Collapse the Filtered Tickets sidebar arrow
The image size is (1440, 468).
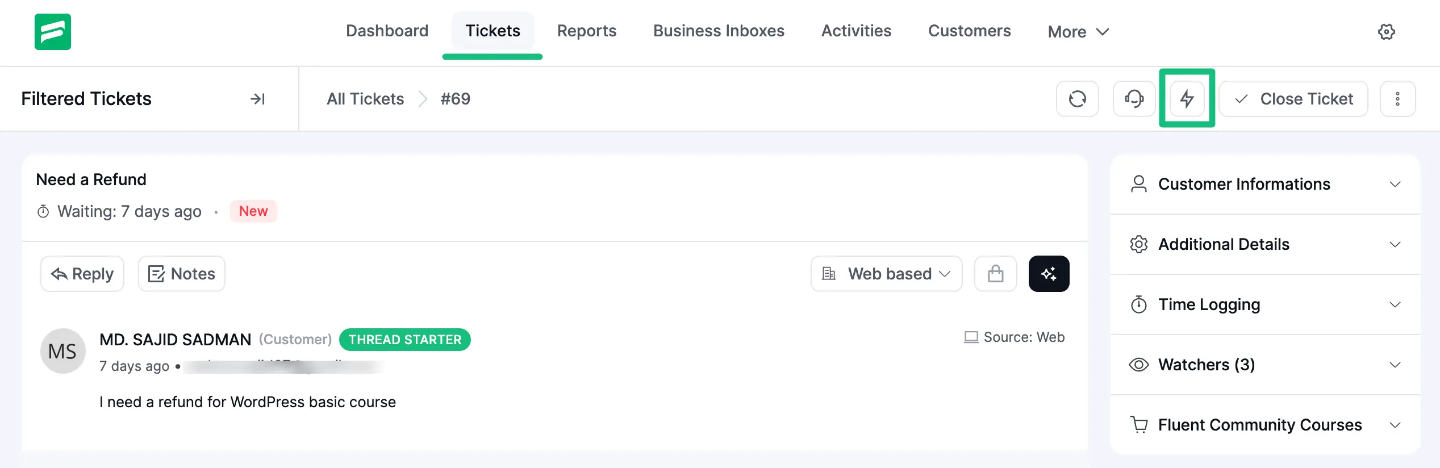[x=257, y=99]
